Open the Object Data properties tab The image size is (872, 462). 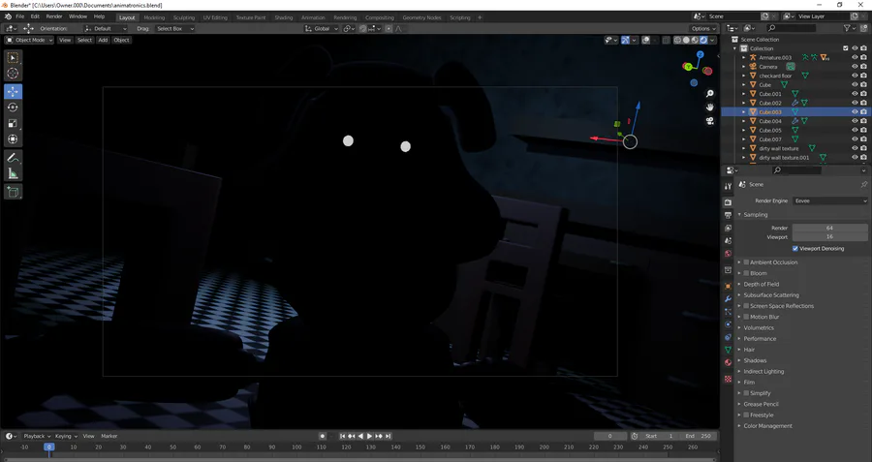point(728,350)
